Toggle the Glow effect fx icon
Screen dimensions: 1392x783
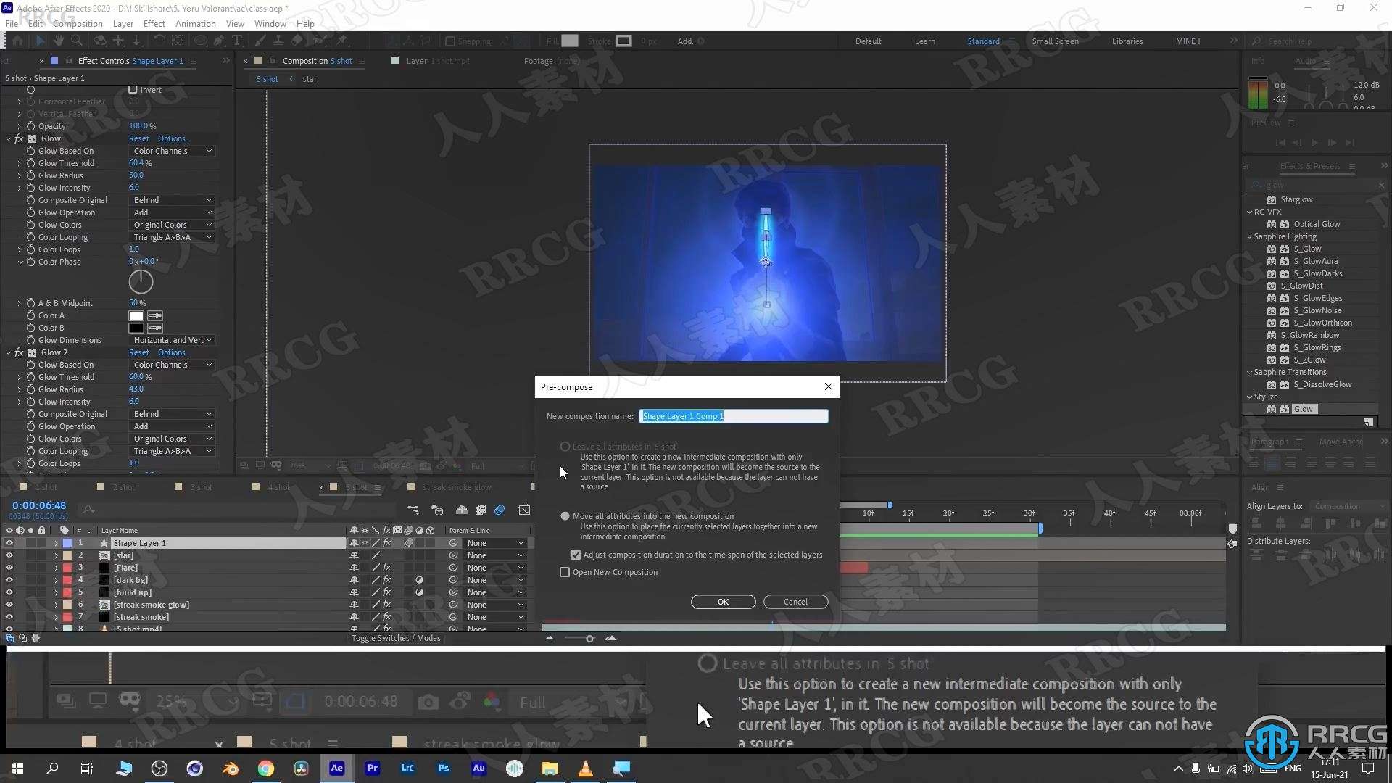pos(19,138)
